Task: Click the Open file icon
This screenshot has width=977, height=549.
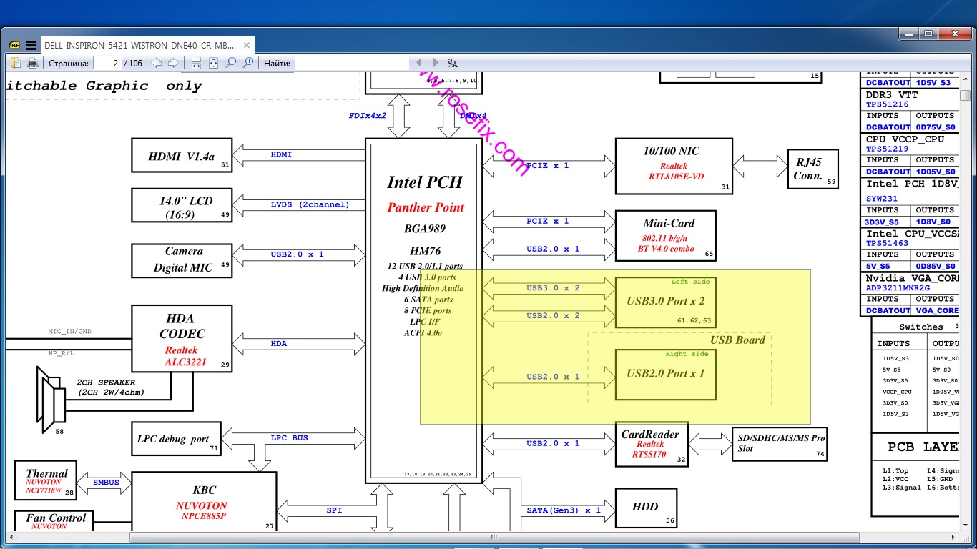Action: (16, 63)
